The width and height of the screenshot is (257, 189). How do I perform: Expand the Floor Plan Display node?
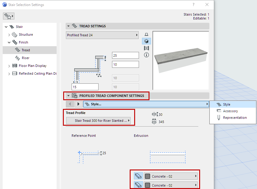tap(9, 66)
